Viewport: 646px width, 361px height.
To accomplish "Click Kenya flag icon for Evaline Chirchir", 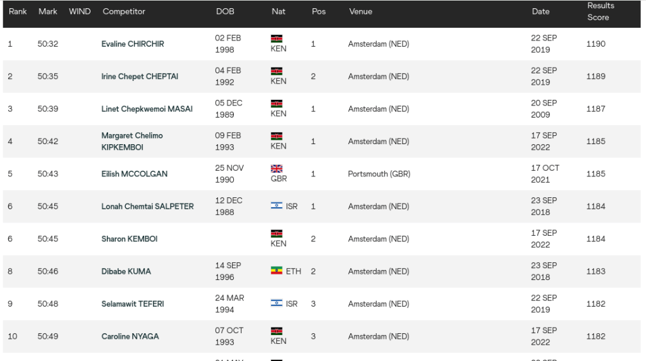I will point(276,38).
